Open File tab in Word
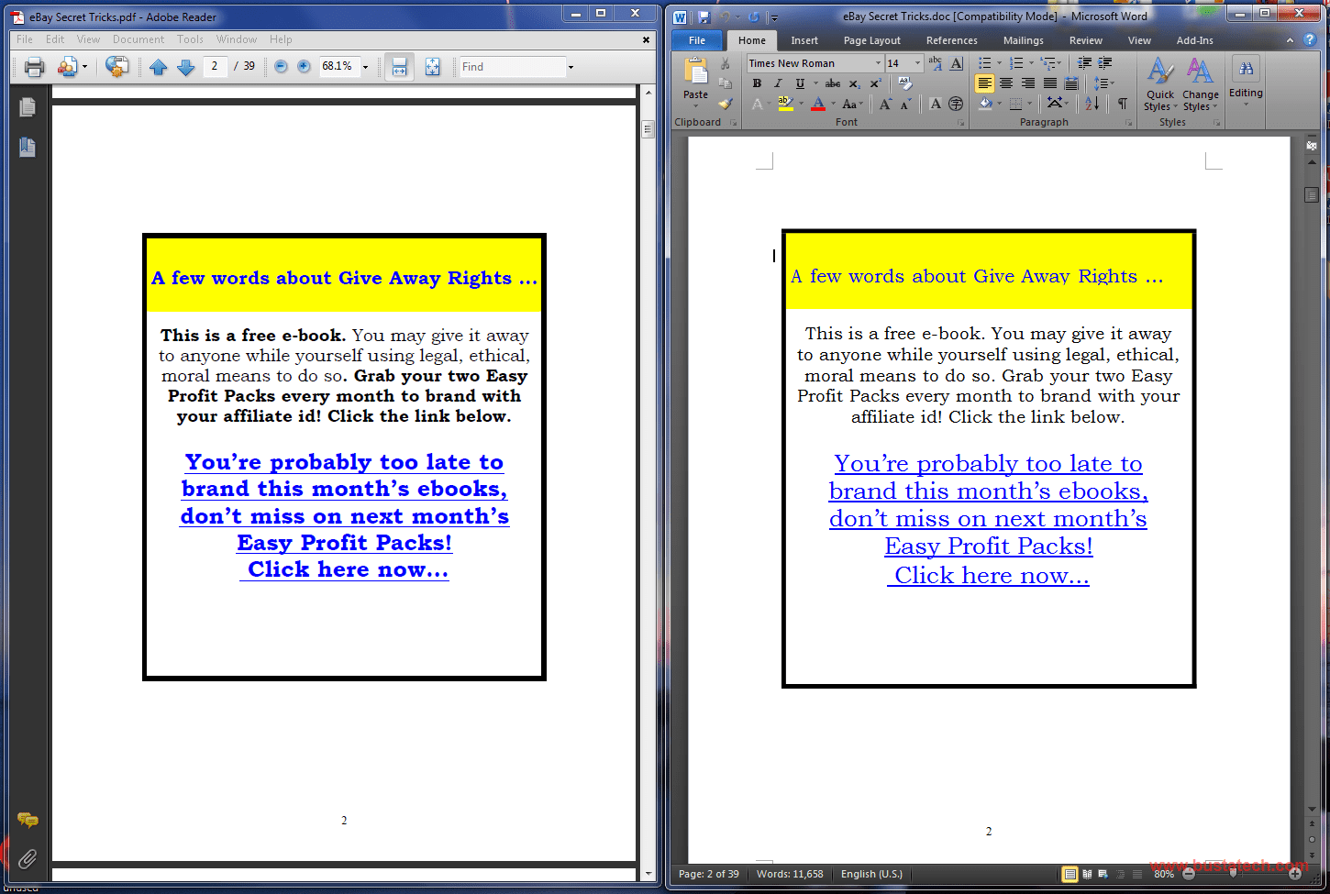Screen dimensions: 1330x894 pos(697,40)
